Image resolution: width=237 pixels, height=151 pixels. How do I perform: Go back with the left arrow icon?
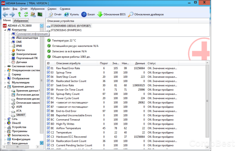point(5,15)
